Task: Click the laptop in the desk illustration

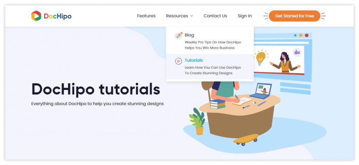Action: click(x=261, y=91)
